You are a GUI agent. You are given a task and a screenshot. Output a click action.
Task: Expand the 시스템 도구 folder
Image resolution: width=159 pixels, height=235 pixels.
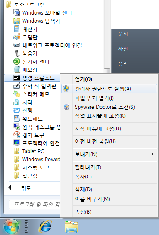31,167
